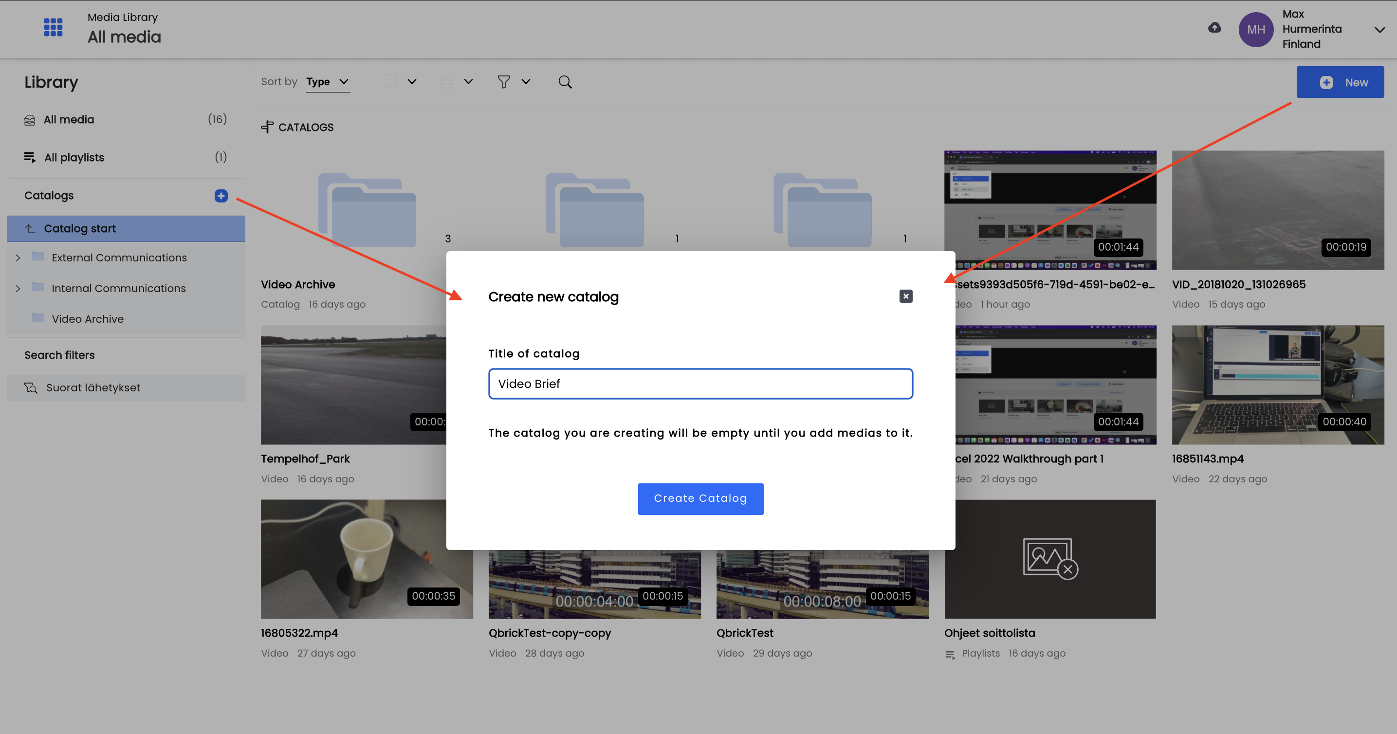The width and height of the screenshot is (1397, 734).
Task: Open the Sort by Type dropdown
Action: [x=328, y=82]
